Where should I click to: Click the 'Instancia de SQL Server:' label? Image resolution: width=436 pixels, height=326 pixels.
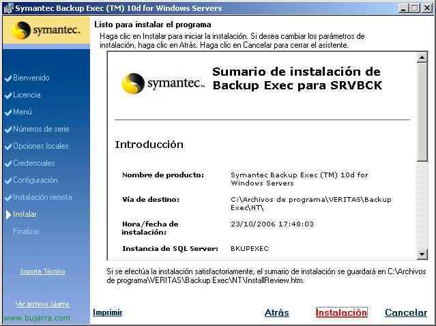pos(170,249)
